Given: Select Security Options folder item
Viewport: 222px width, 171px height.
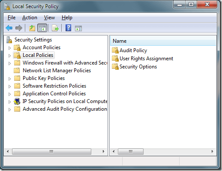Looking at the screenshot, I should (x=134, y=67).
